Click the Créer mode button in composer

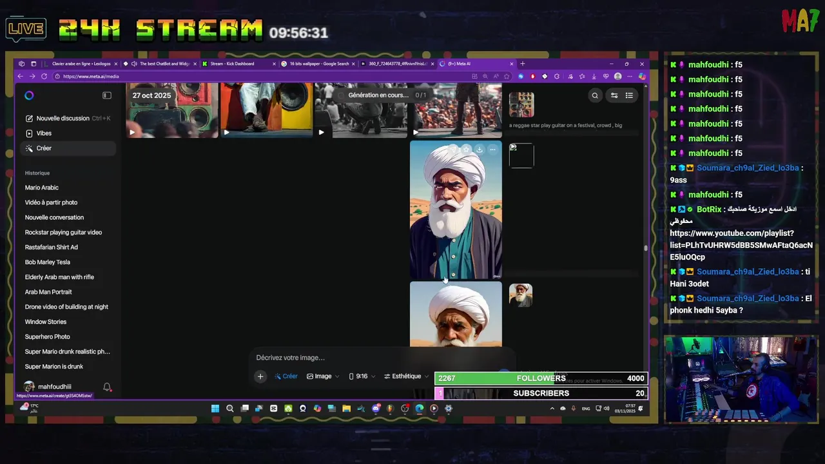point(286,376)
